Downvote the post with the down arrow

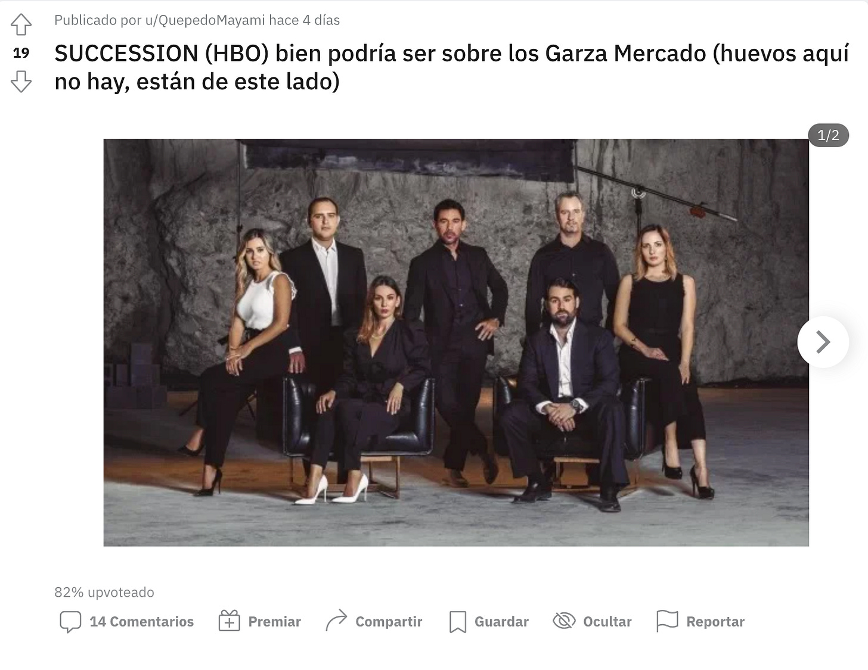(x=21, y=82)
